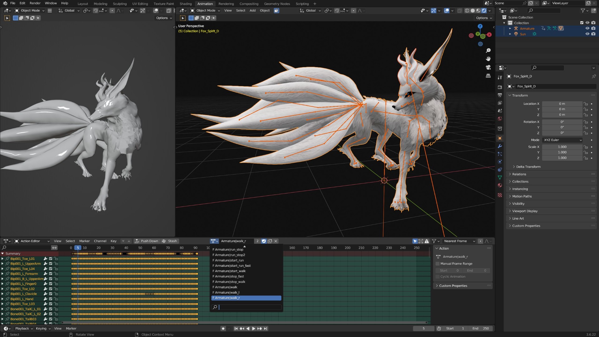Image resolution: width=599 pixels, height=337 pixels.
Task: Select Armature|walk_l action from list
Action: pyautogui.click(x=246, y=293)
